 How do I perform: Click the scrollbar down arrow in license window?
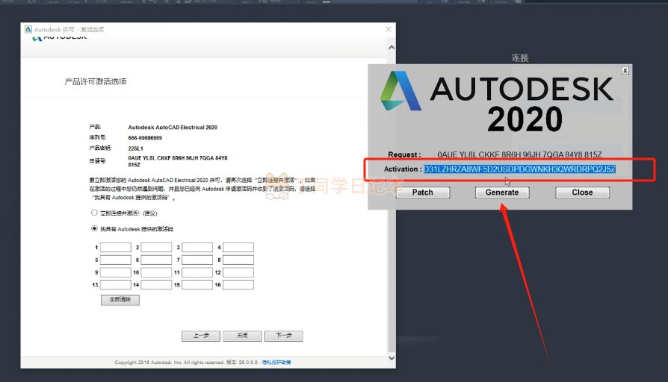[x=388, y=349]
